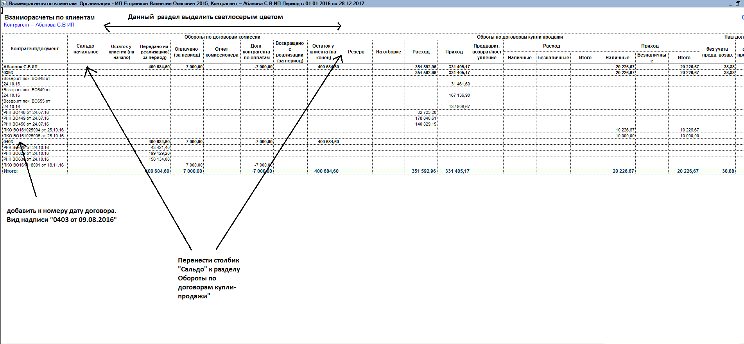
Task: Click the blue 'Контрагент = Абанова С.В ИП' text
Action: [39, 25]
